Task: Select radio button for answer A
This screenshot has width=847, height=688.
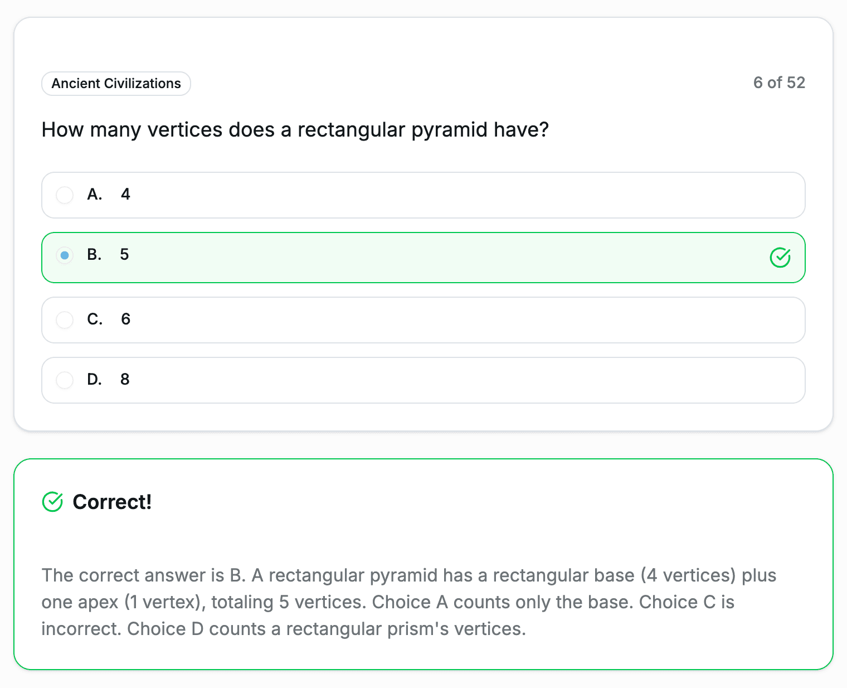Action: [65, 195]
